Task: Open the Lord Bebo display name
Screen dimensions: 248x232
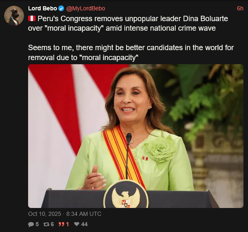Action: tap(43, 8)
